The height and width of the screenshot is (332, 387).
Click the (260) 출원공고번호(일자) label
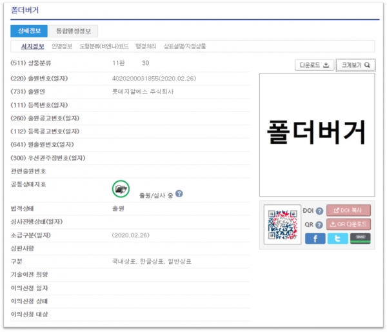click(45, 118)
